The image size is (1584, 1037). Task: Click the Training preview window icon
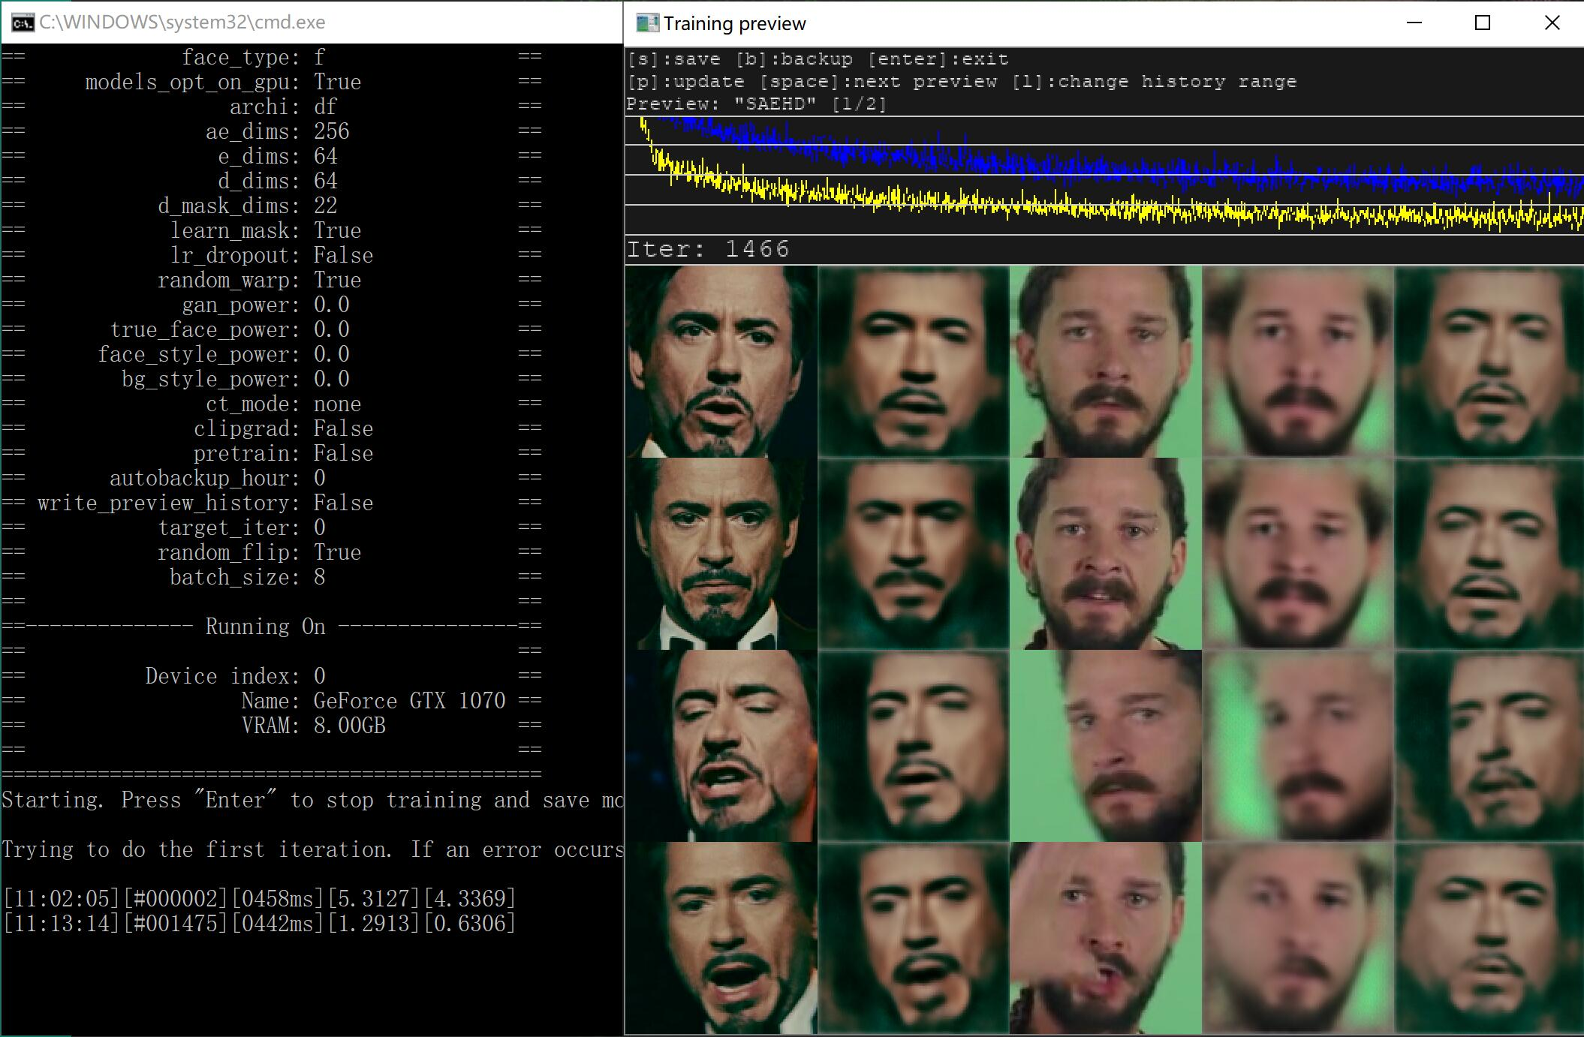[x=646, y=23]
